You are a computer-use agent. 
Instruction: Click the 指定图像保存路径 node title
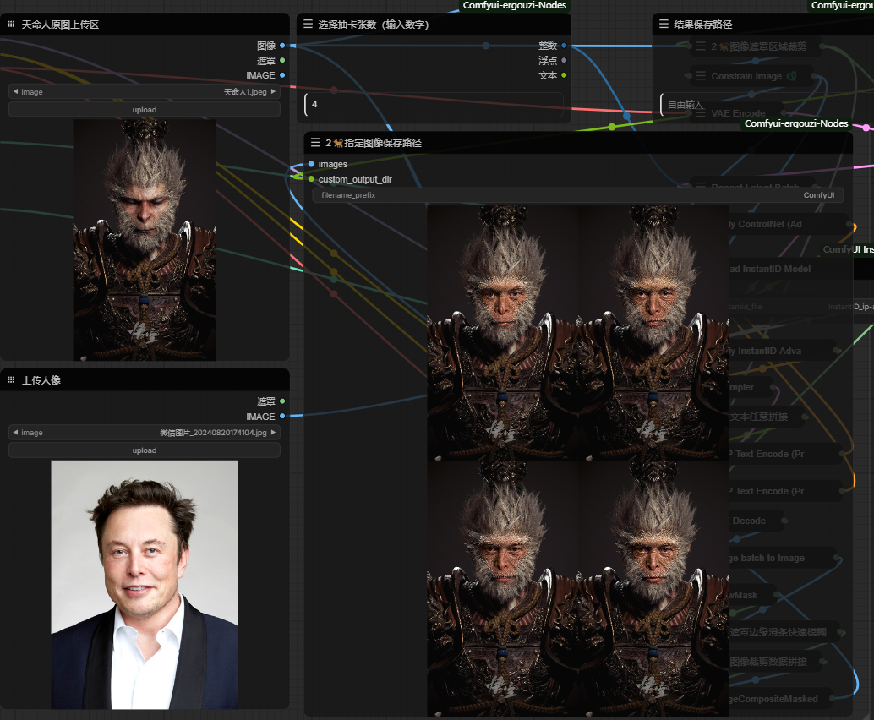374,143
